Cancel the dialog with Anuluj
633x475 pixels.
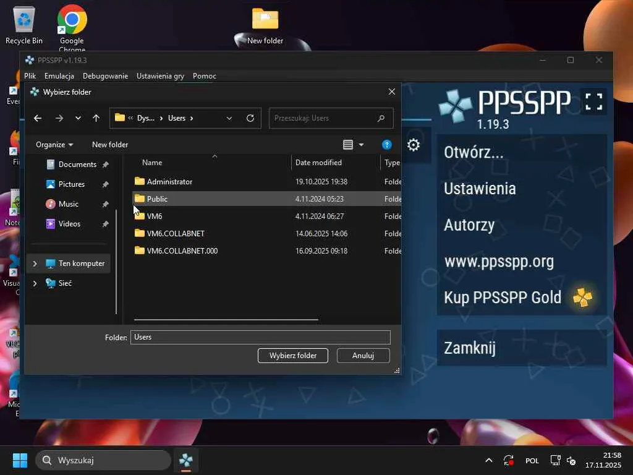[x=363, y=356]
